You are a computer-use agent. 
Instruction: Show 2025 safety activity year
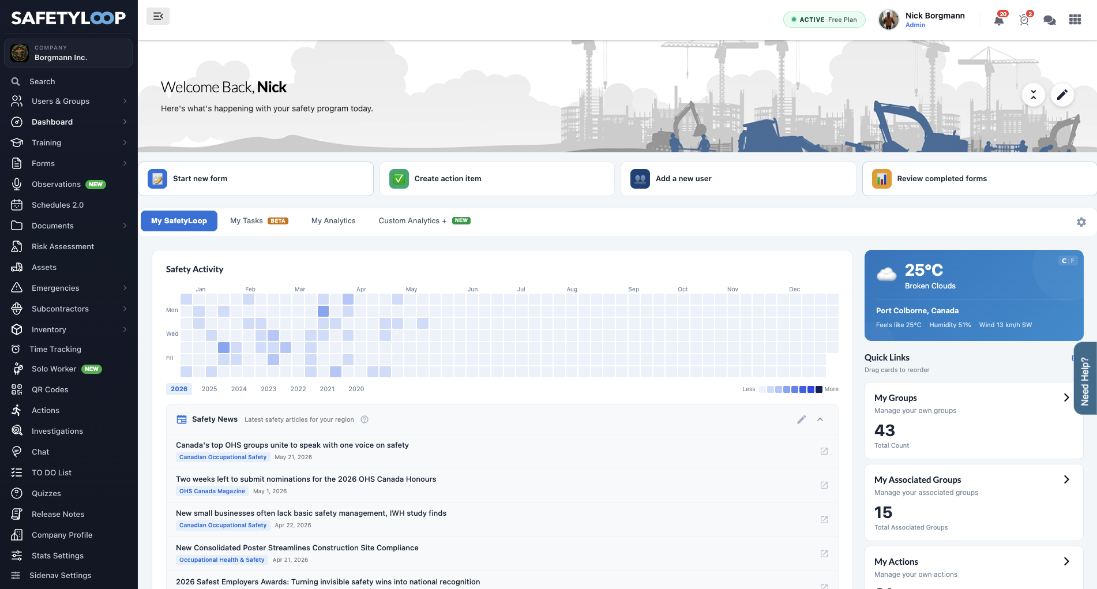click(x=209, y=389)
